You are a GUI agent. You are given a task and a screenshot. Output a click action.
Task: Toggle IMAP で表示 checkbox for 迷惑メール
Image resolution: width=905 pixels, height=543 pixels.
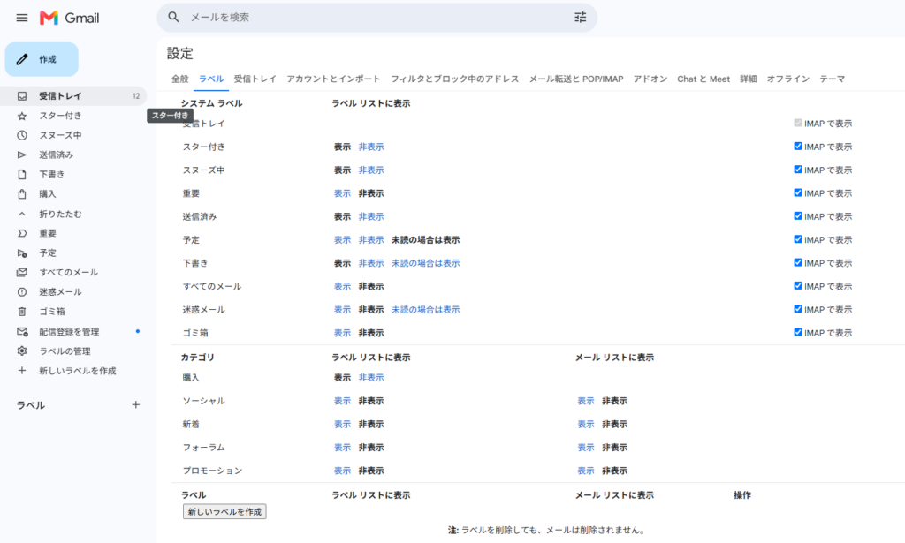[798, 309]
